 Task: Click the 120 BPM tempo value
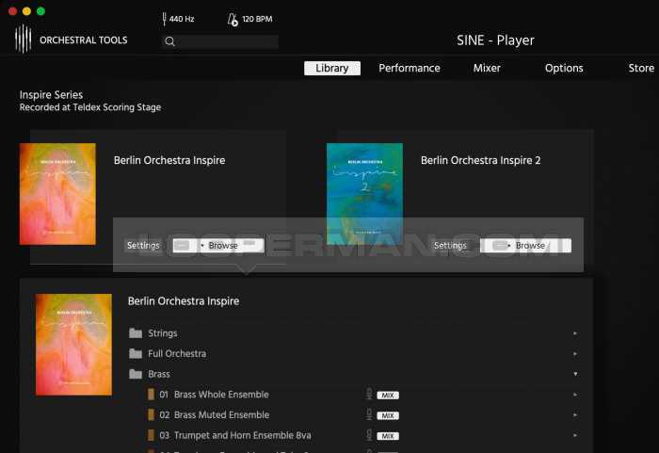point(257,19)
